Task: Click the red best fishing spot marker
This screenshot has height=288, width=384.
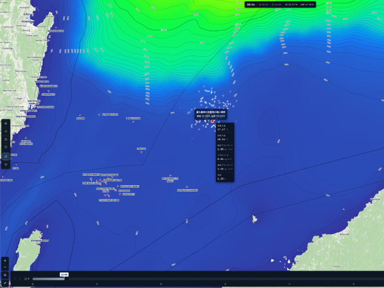Action: [x=212, y=121]
